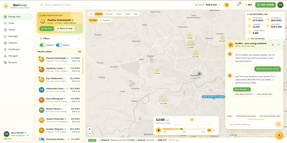Open the Statistics page
Screen dimensions: 287x143
tap(17, 43)
